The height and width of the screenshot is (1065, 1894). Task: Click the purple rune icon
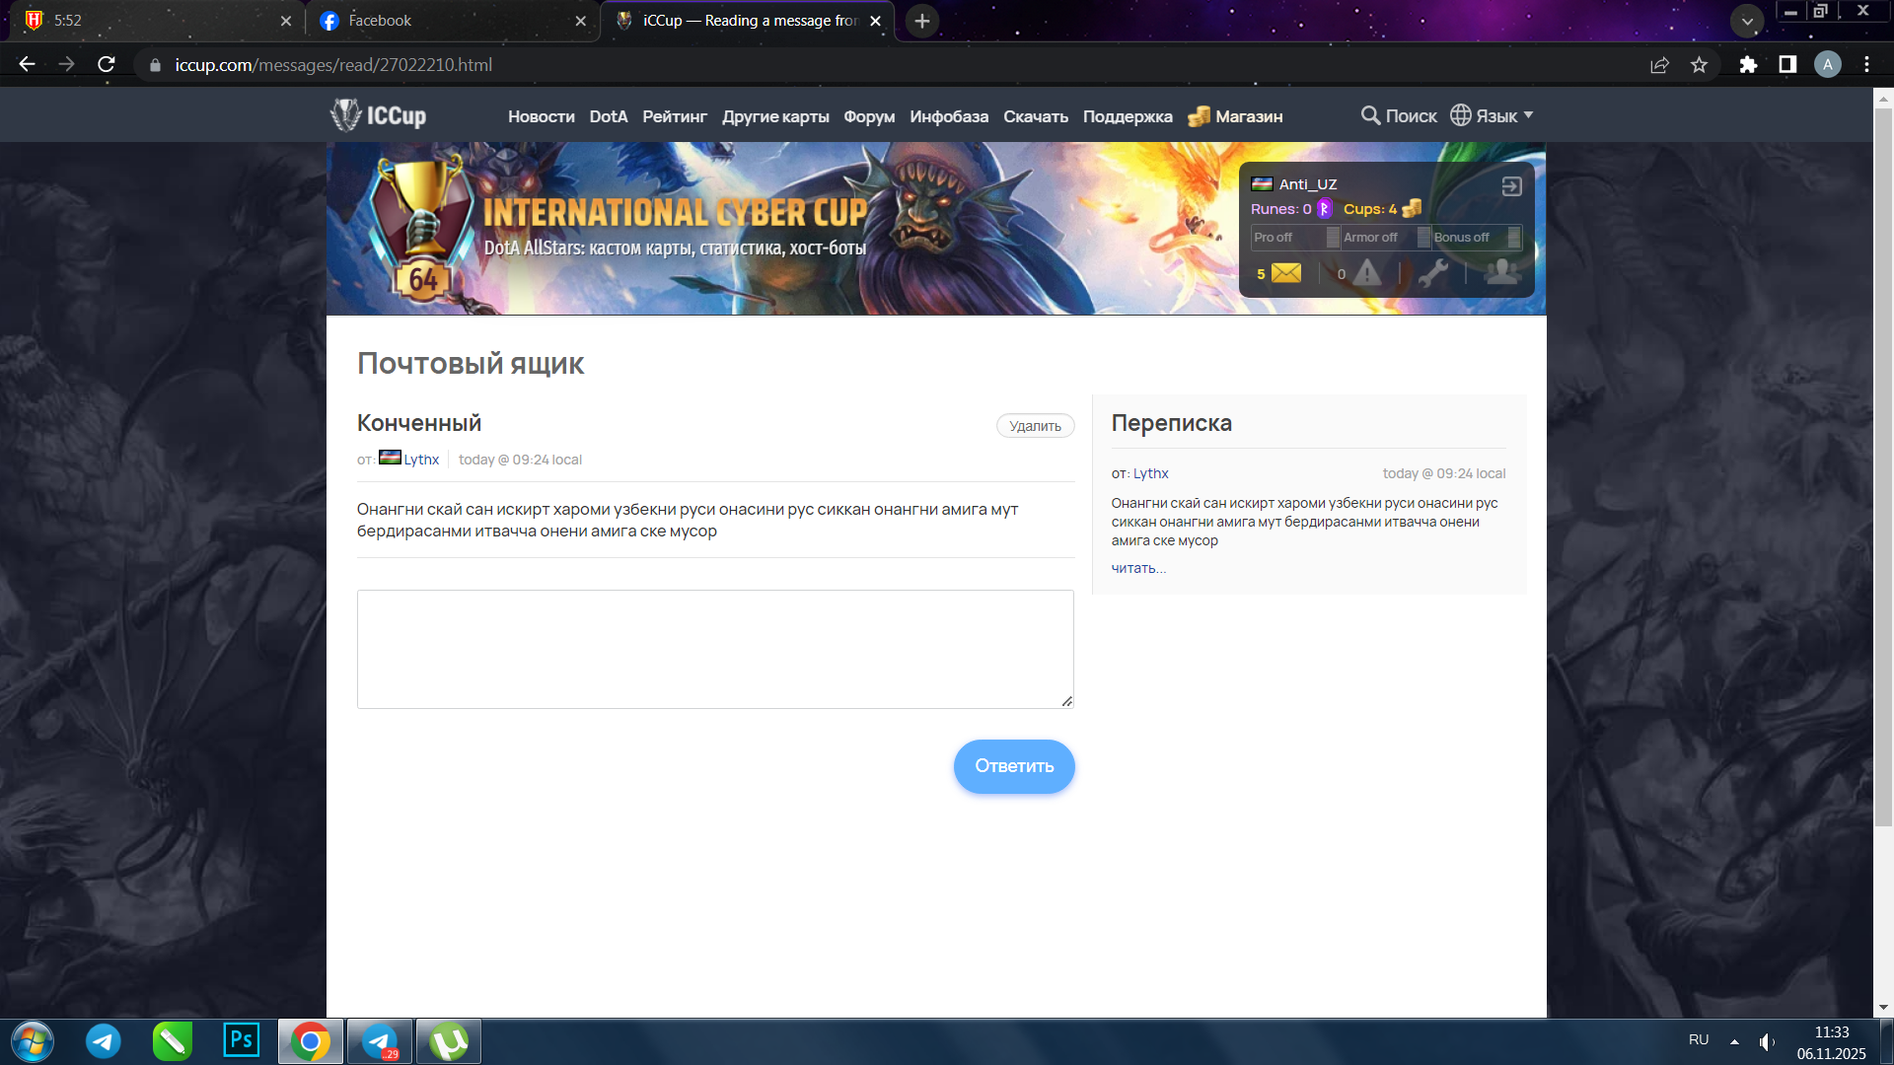click(x=1325, y=209)
